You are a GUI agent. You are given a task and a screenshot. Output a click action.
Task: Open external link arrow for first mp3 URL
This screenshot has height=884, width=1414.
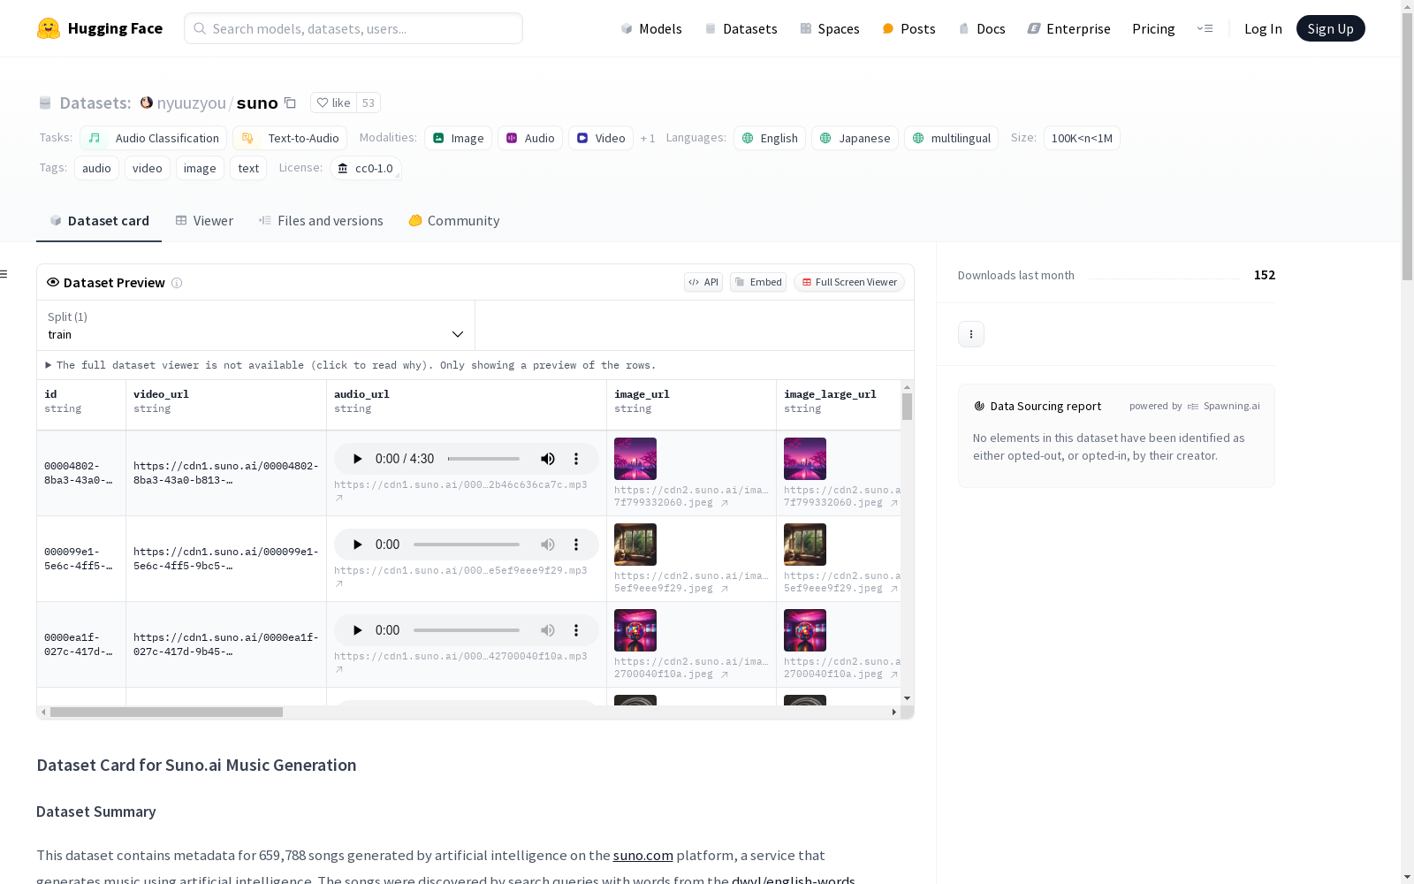point(339,499)
